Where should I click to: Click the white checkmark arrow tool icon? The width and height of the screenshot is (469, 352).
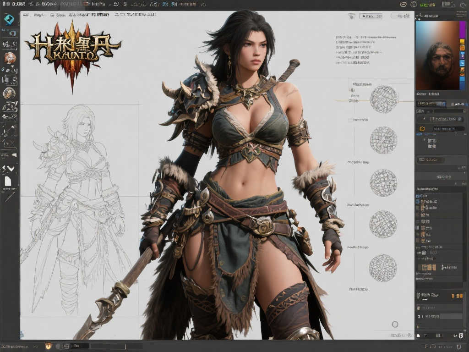tap(9, 169)
